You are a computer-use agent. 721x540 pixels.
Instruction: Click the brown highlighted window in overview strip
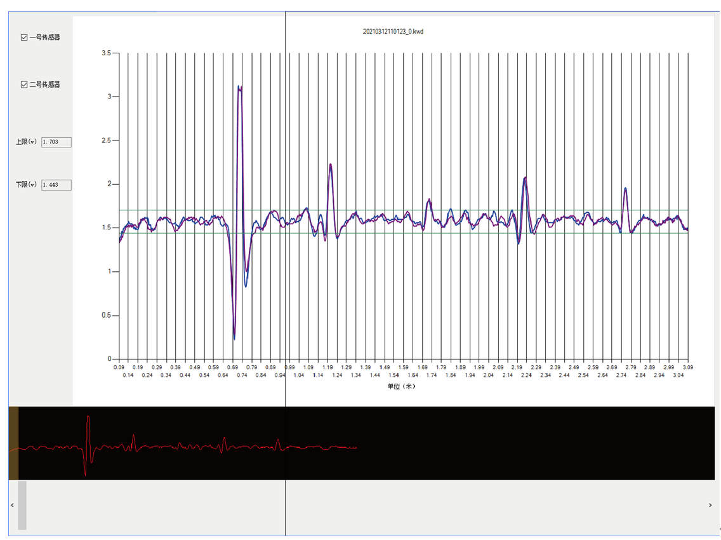tap(13, 443)
